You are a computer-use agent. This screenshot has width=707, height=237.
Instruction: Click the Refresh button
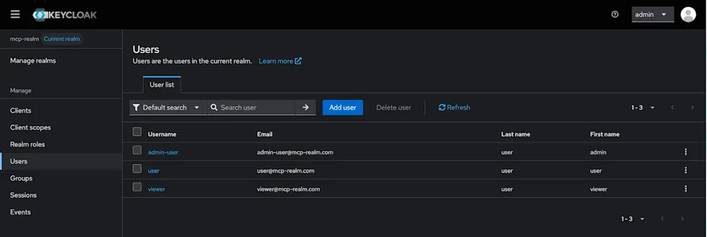(454, 107)
